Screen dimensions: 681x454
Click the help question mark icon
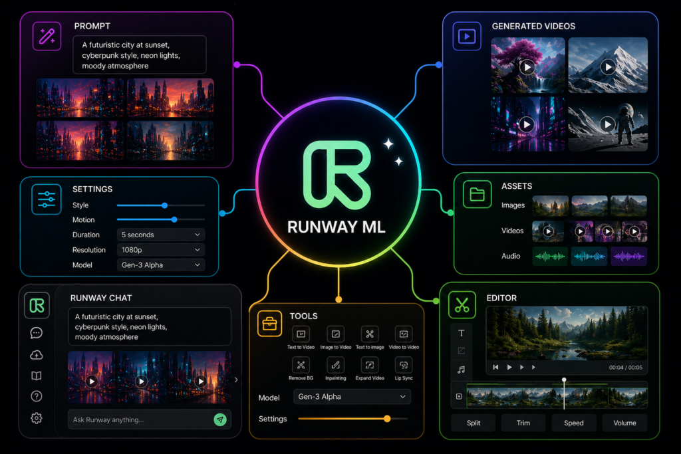(x=37, y=396)
